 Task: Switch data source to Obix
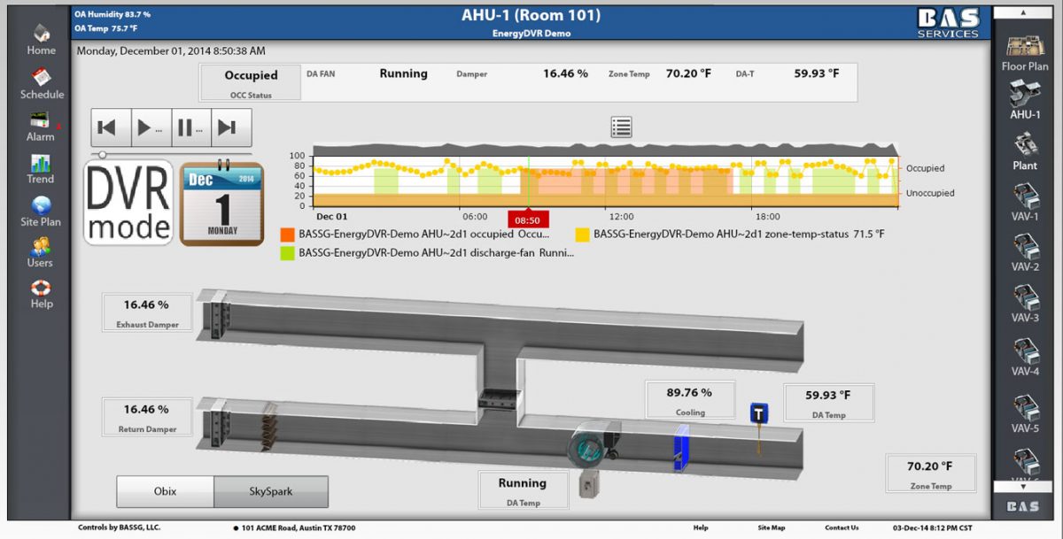coord(165,491)
